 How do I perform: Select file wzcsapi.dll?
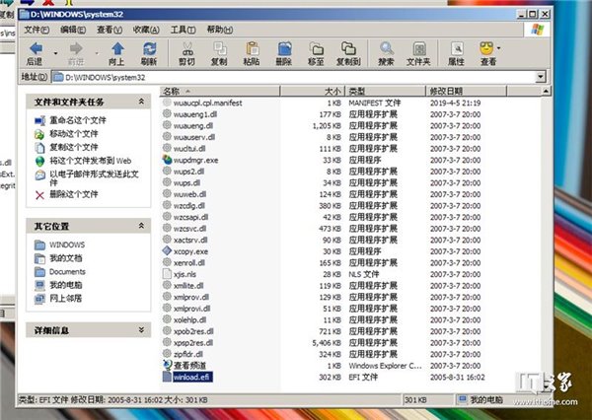(x=190, y=217)
